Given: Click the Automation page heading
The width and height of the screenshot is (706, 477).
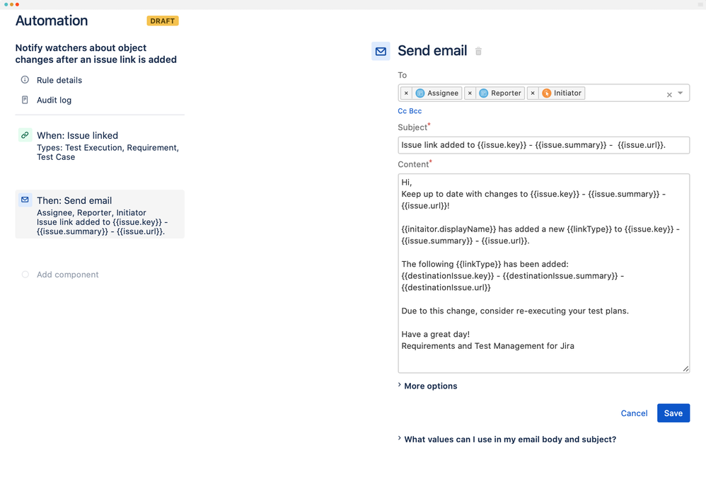Looking at the screenshot, I should tap(52, 21).
